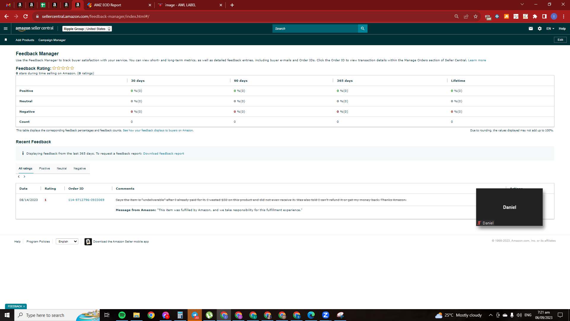Click the Chrome address bar URL
Screen dimensions: 570x321
coord(96,16)
